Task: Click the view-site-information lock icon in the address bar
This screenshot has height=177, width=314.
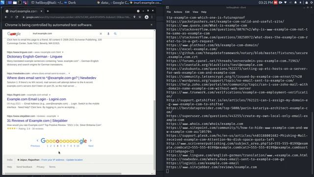Action: [24, 17]
